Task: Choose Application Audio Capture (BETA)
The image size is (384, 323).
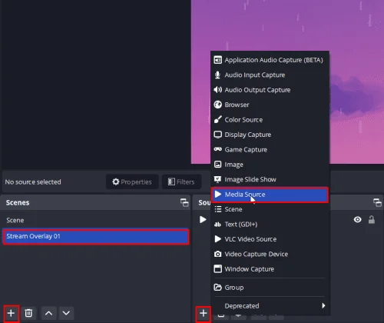Action: point(270,60)
